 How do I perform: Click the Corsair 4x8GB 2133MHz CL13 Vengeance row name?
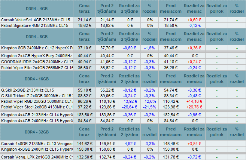click(x=37, y=144)
